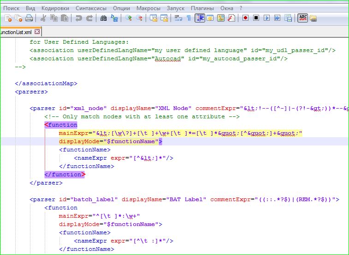
Task: Click the '<parsers>' tag line
Action: point(31,92)
